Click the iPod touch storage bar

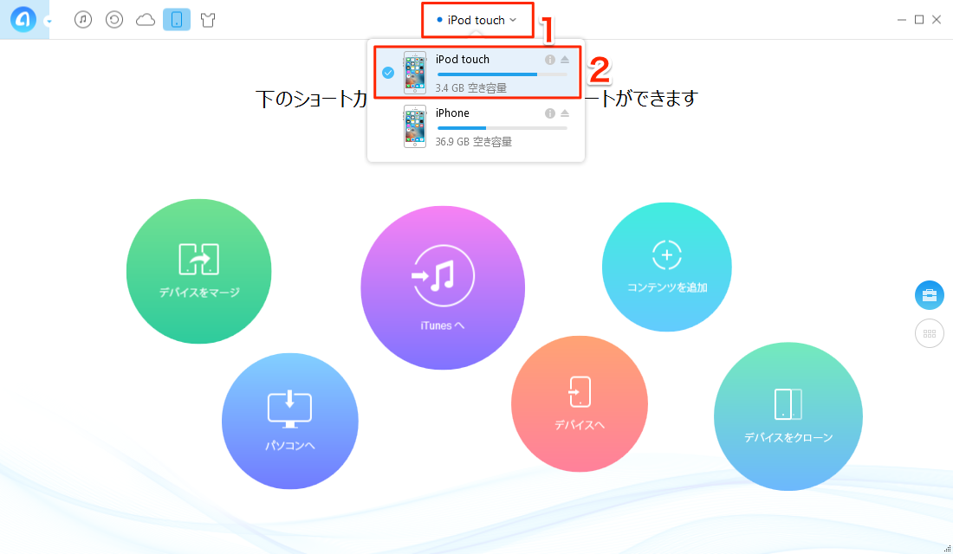pyautogui.click(x=502, y=74)
